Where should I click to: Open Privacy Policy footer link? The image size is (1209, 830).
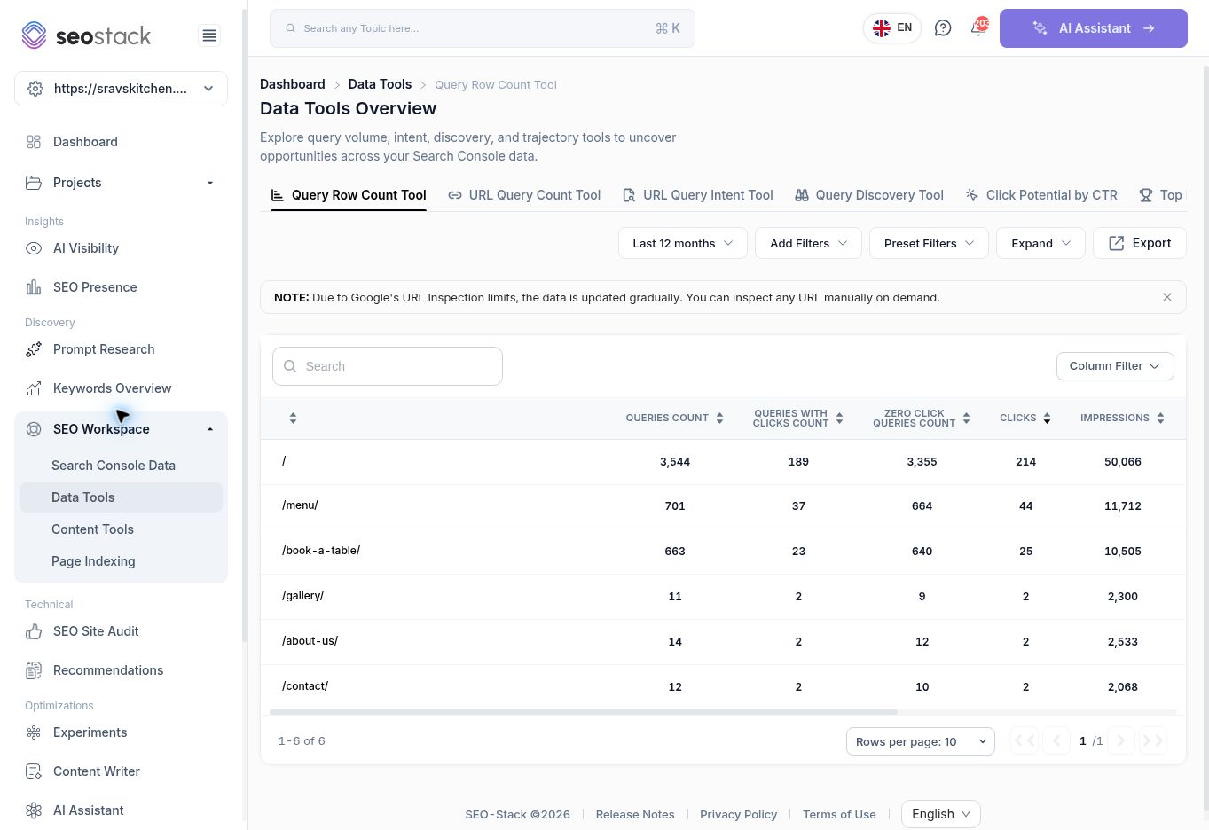pyautogui.click(x=738, y=814)
